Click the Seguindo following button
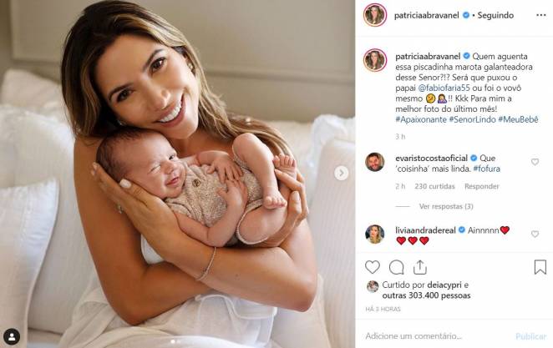Image resolution: width=553 pixels, height=348 pixels. click(495, 15)
